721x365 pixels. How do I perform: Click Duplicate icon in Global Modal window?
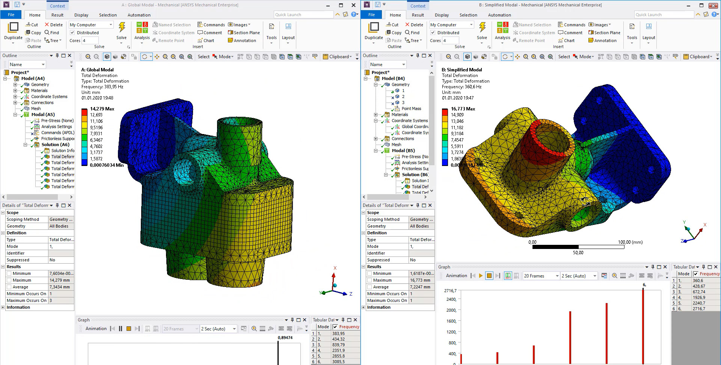click(13, 28)
